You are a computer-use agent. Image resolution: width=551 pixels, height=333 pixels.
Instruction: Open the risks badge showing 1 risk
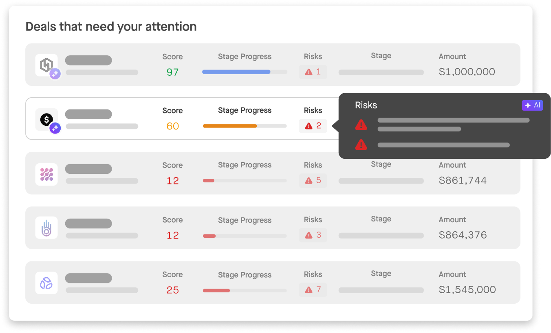313,72
